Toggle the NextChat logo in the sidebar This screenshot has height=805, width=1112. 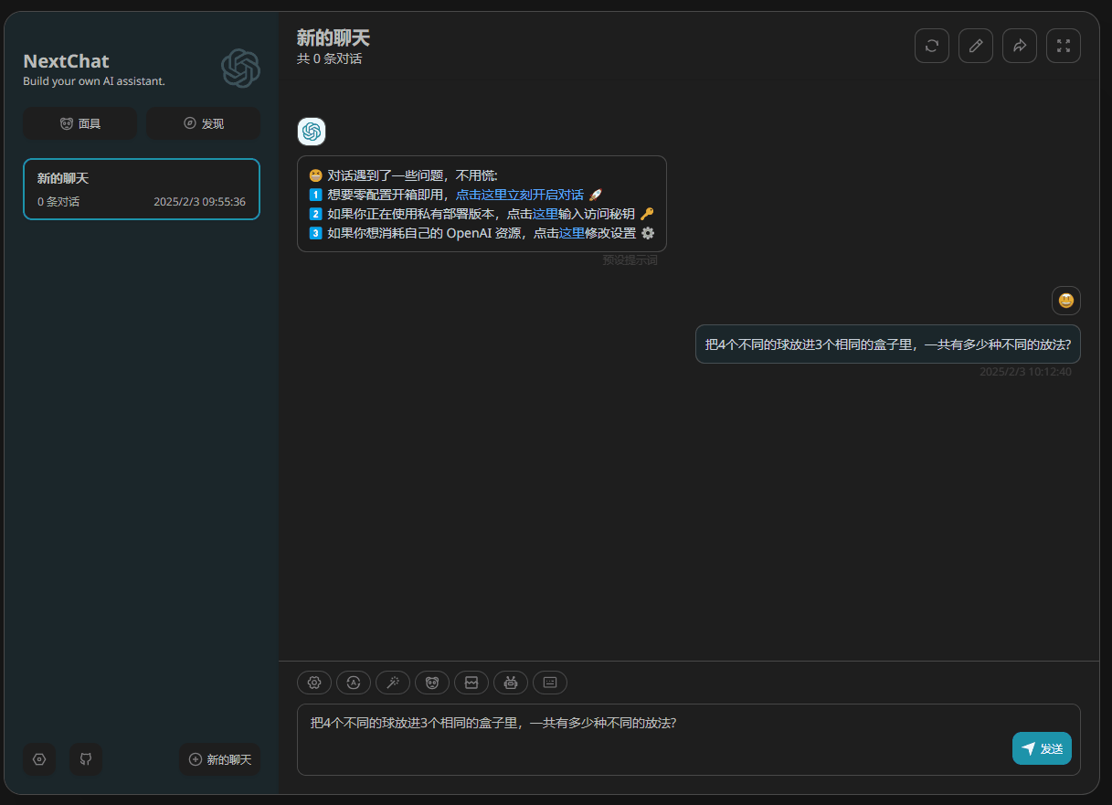point(240,68)
